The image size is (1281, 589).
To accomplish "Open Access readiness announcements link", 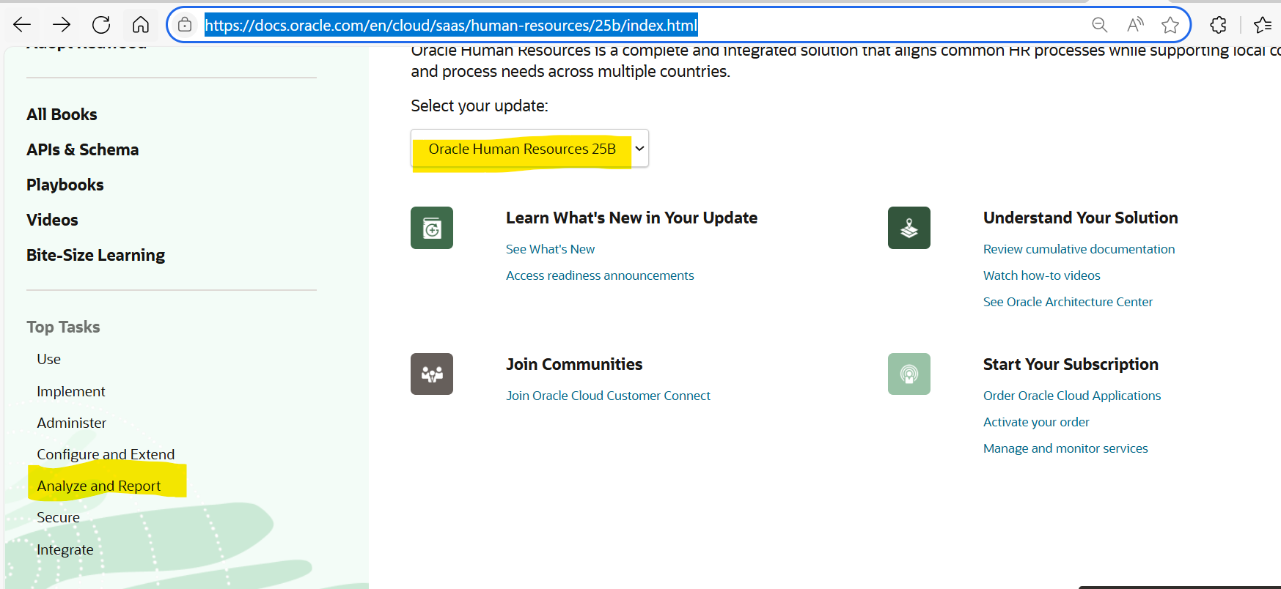I will [x=600, y=275].
